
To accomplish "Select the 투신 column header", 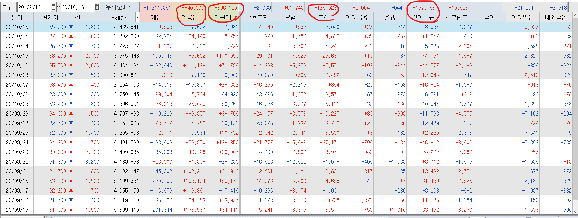I will 323,17.
